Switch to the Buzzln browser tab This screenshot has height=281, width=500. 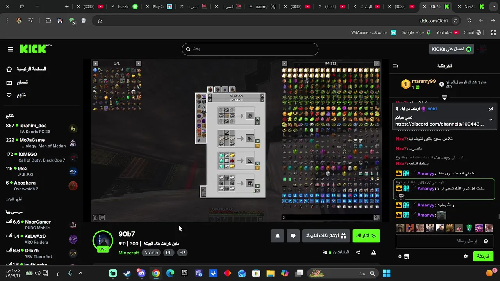click(128, 7)
